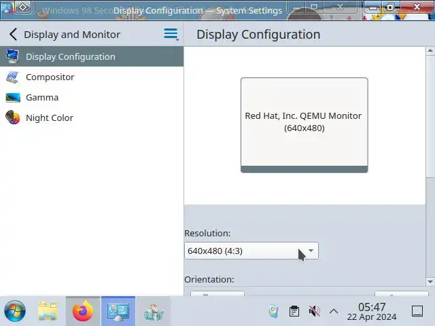
Task: Click the Compositor sidebar icon
Action: tap(12, 77)
